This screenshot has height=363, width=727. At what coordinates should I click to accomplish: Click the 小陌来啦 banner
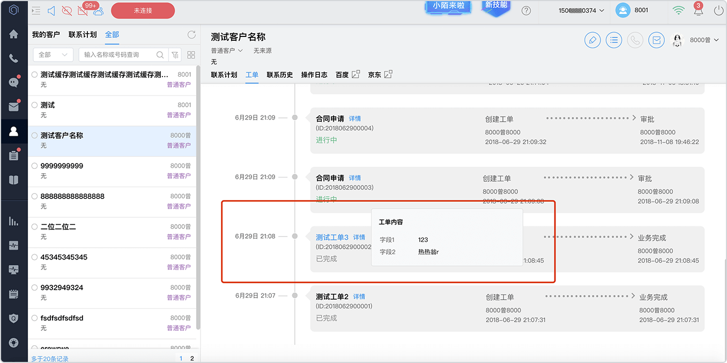[448, 6]
